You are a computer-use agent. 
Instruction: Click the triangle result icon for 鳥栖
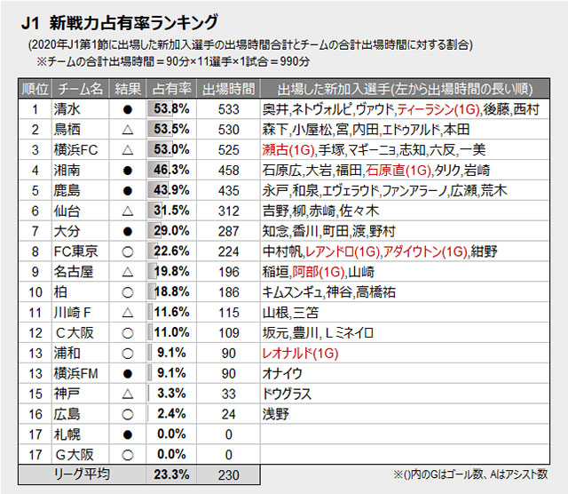127,129
